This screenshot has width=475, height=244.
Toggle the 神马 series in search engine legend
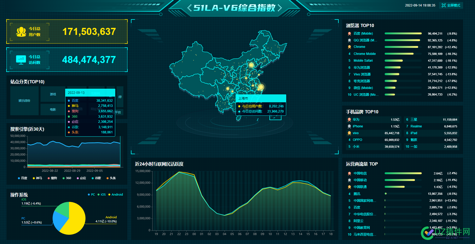coord(37,178)
